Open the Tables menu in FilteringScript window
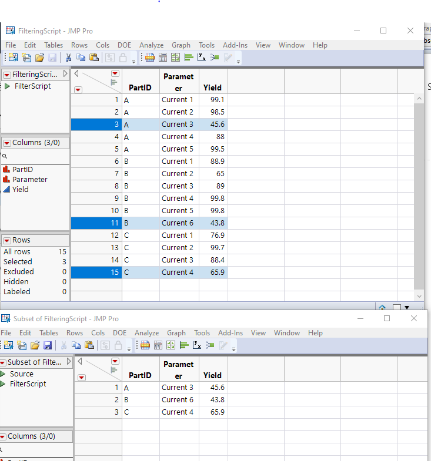Viewport: 431px width, 461px height. click(54, 45)
